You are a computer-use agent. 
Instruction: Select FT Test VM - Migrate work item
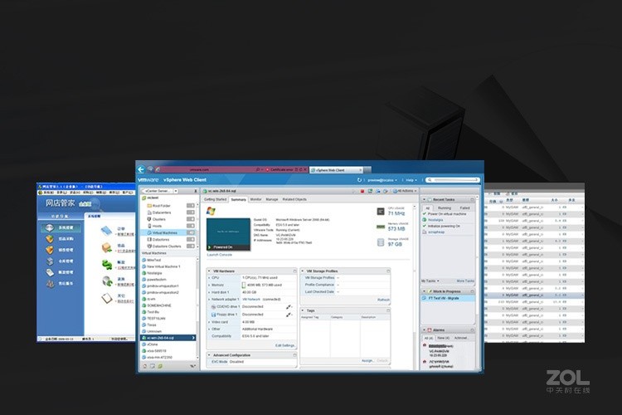click(448, 298)
